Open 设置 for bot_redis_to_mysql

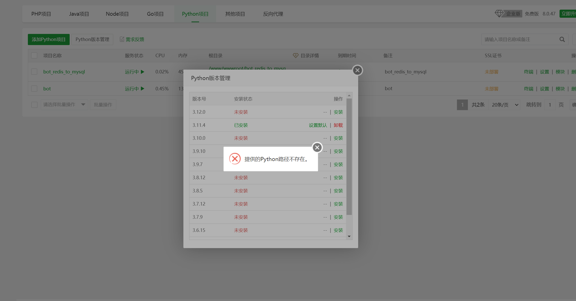pyautogui.click(x=545, y=72)
